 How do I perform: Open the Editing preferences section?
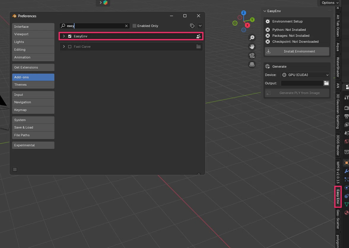pos(33,50)
